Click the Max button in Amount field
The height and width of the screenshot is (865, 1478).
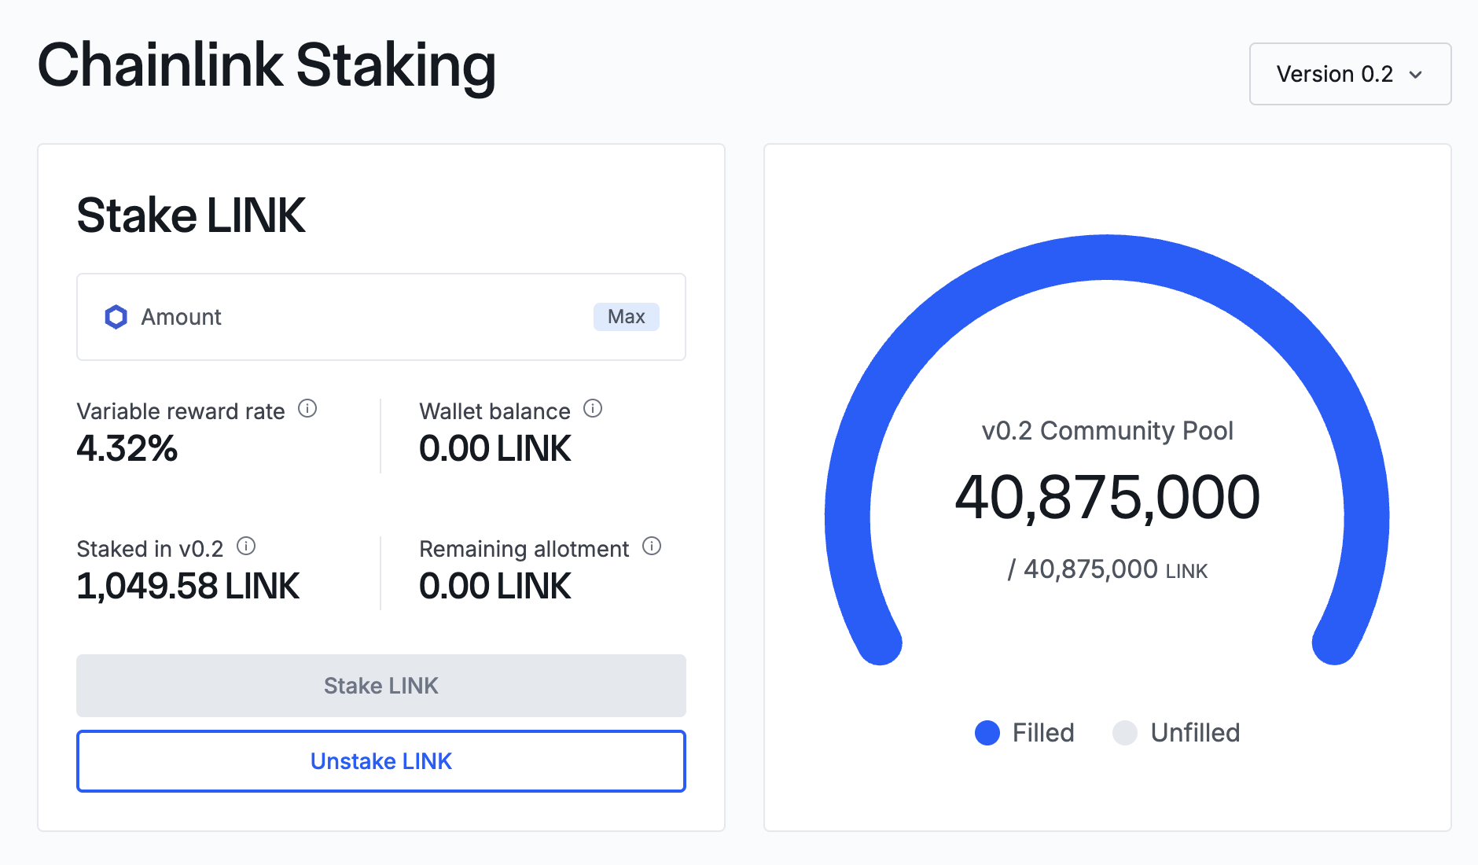627,317
